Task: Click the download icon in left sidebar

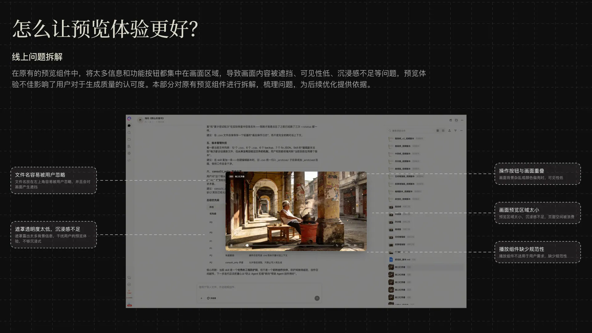Action: 129,285
